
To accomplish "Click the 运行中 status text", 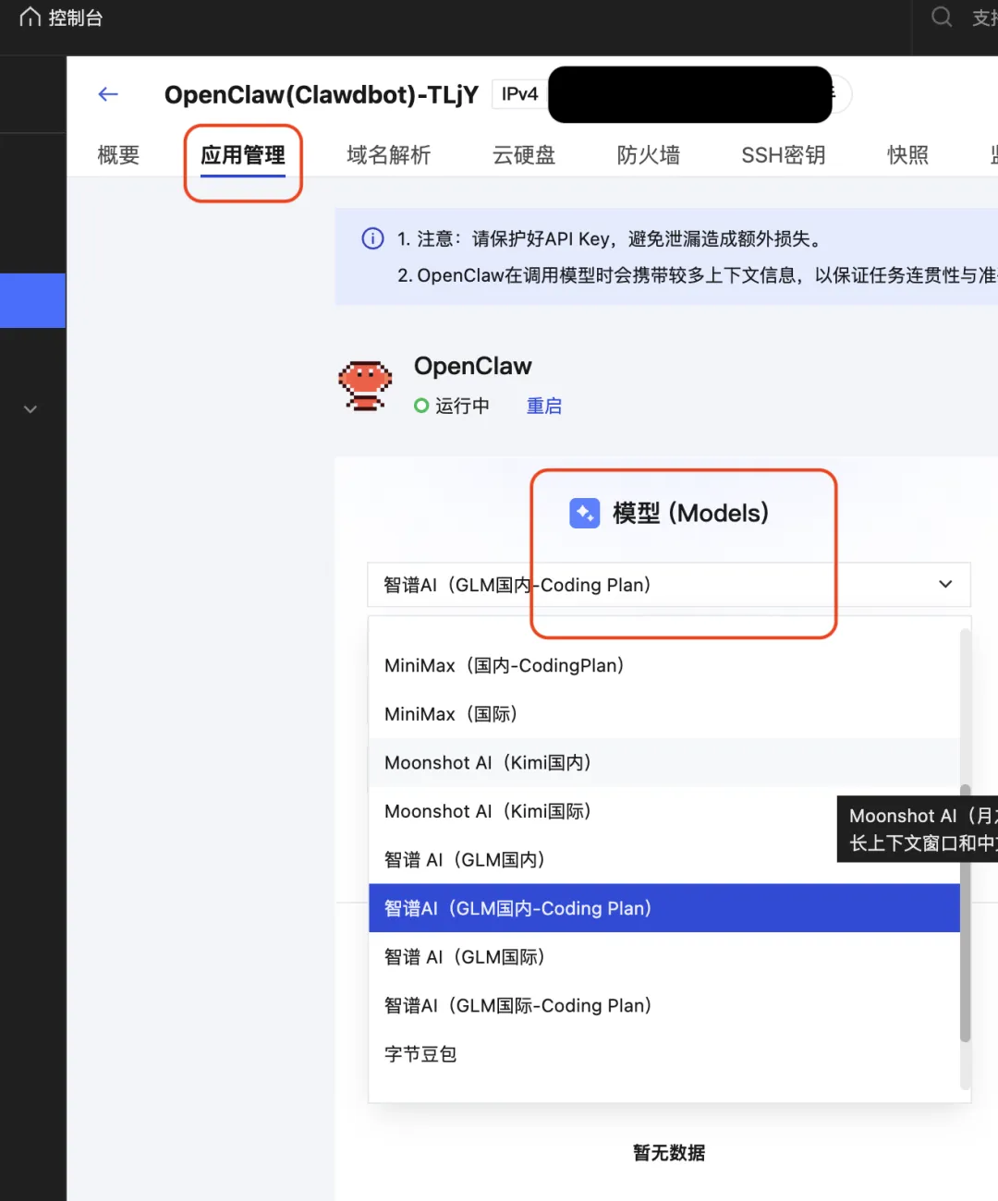I will (x=462, y=406).
